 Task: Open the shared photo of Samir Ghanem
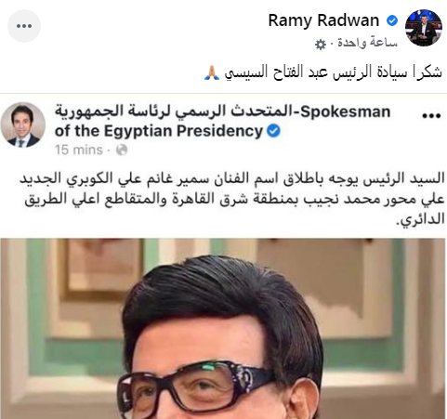click(x=223, y=329)
